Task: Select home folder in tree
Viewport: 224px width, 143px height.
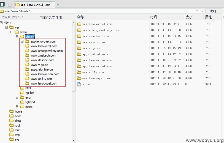Action: (x=18, y=111)
